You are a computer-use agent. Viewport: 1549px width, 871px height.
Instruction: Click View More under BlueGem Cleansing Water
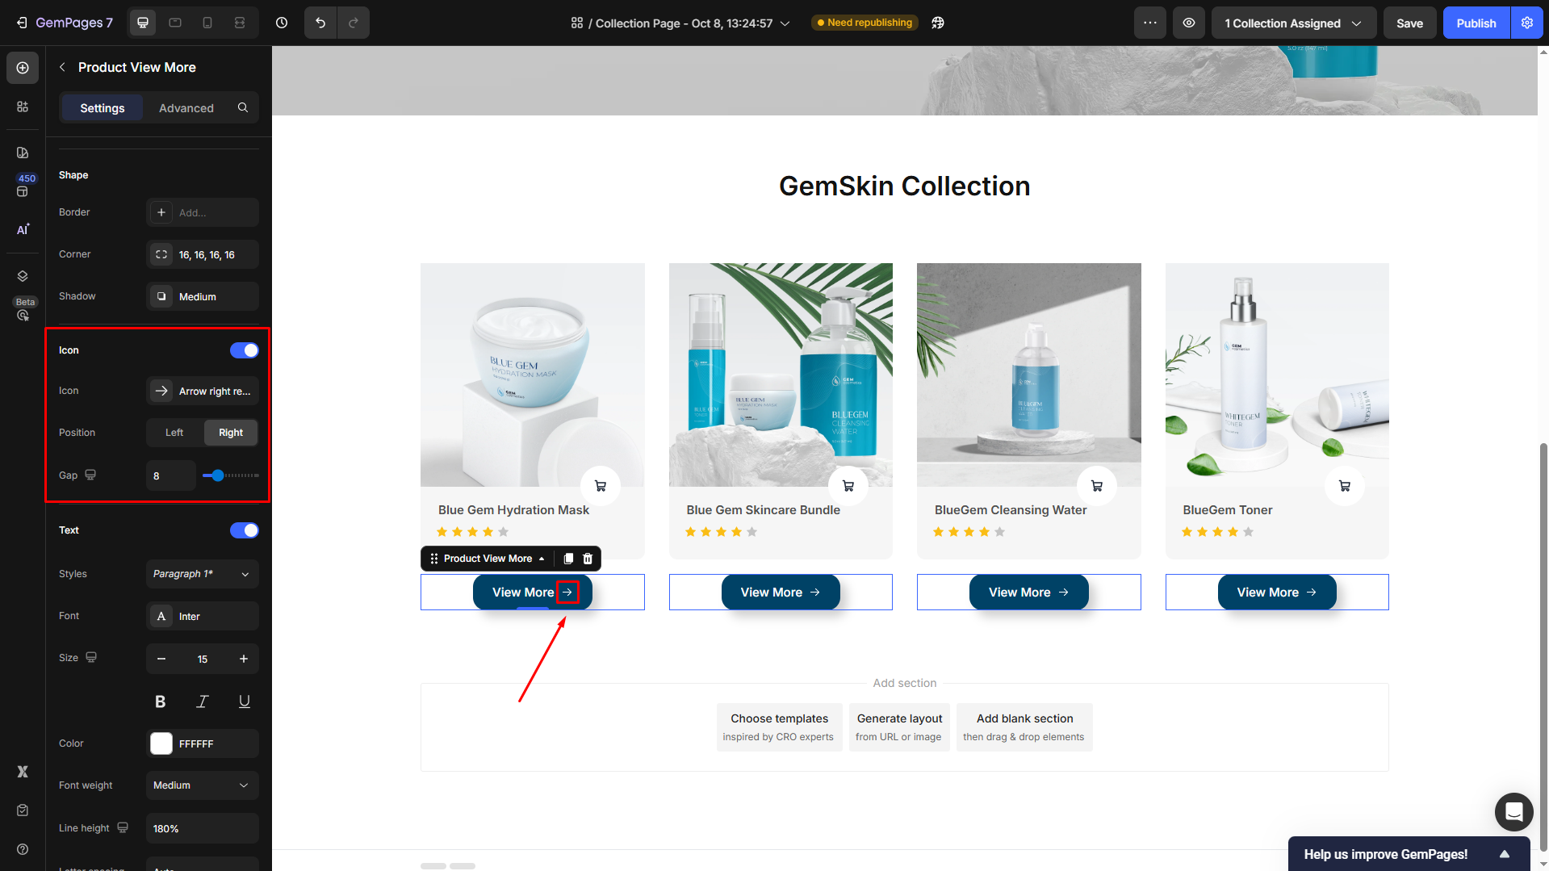click(1029, 593)
